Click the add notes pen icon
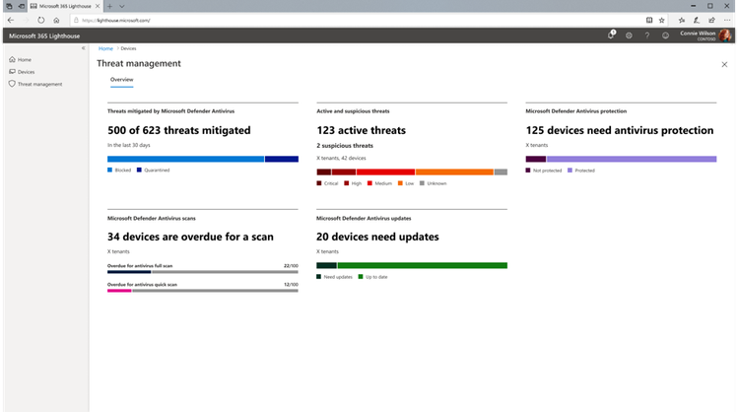This screenshot has width=738, height=412. coord(697,21)
